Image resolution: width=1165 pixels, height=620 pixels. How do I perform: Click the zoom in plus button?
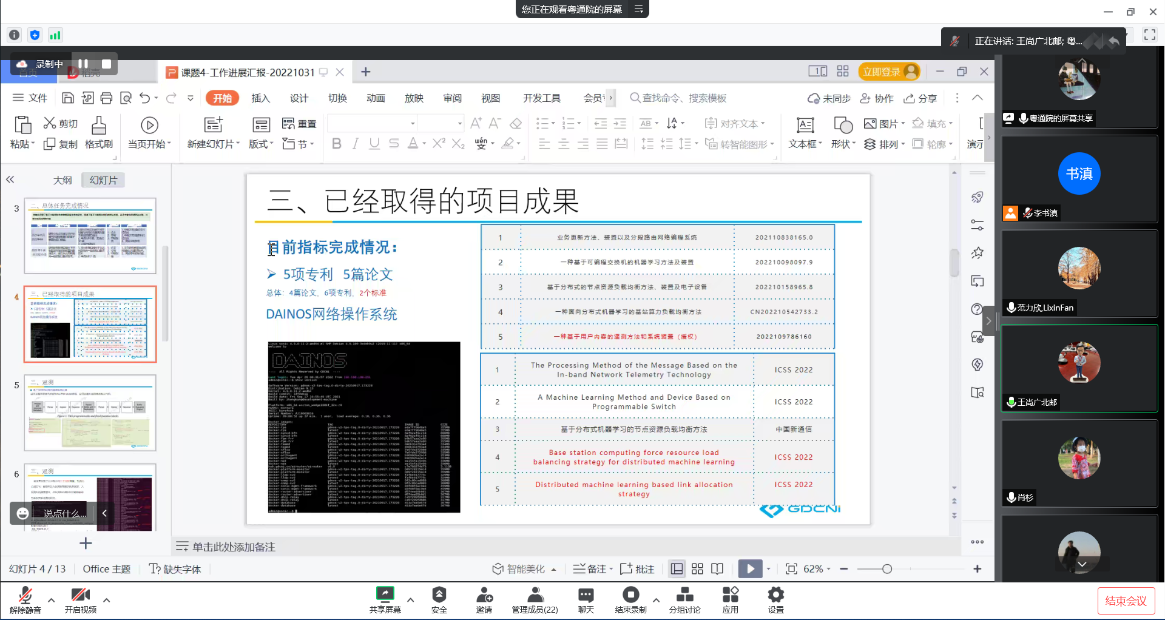click(978, 569)
